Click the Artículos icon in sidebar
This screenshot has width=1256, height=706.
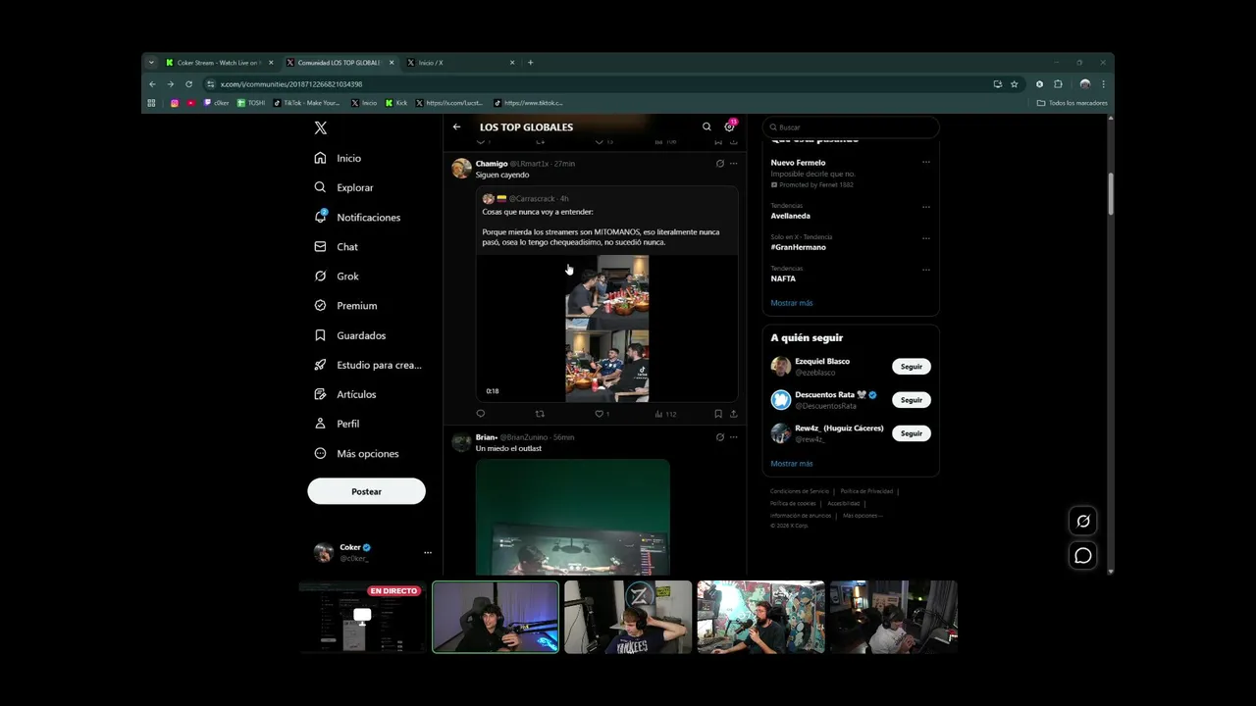point(320,394)
